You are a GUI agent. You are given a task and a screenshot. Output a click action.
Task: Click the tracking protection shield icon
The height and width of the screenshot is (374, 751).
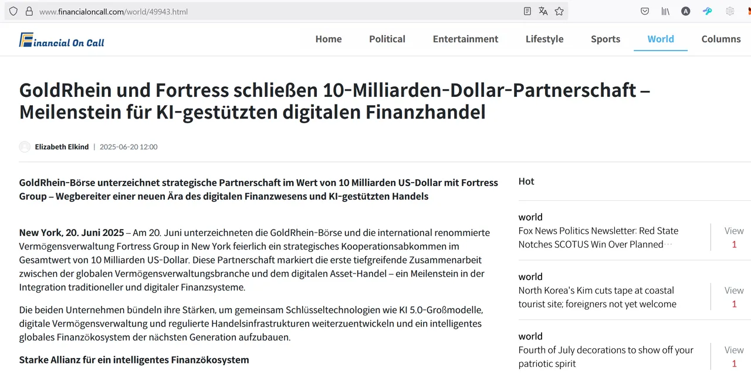[13, 11]
